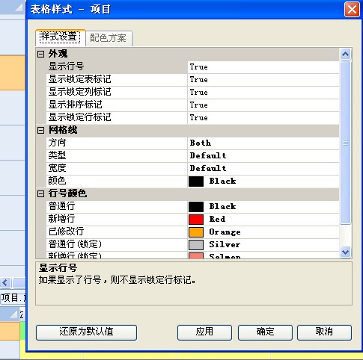Click the black swatch for 普通行

pyautogui.click(x=196, y=207)
